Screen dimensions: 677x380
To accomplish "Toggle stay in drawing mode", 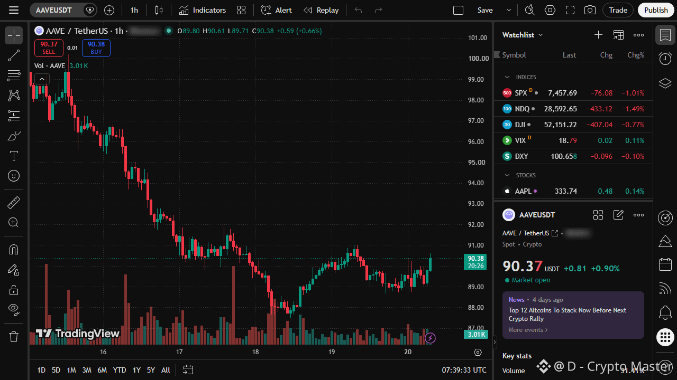I will (14, 270).
